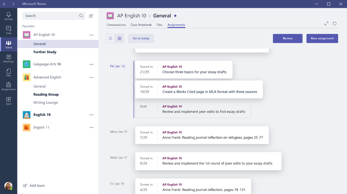This screenshot has height=194, width=347.
Task: Open the Chat section
Action: (8, 30)
